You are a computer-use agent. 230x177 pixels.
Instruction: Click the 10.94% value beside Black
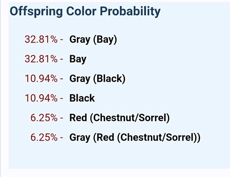coord(41,98)
